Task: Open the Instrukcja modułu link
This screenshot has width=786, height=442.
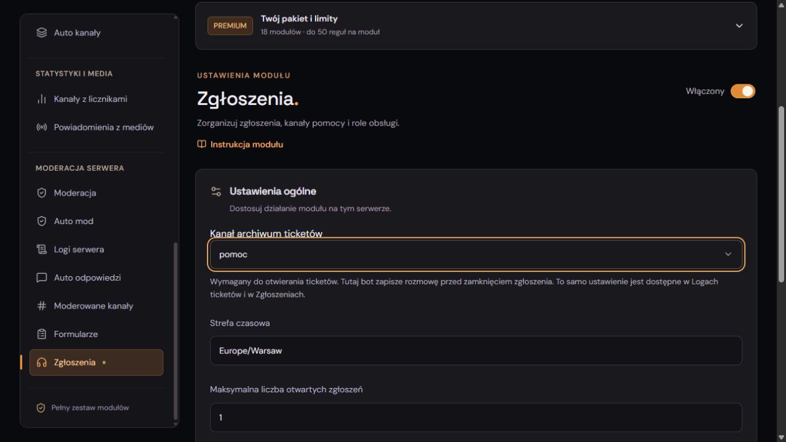Action: pos(240,144)
